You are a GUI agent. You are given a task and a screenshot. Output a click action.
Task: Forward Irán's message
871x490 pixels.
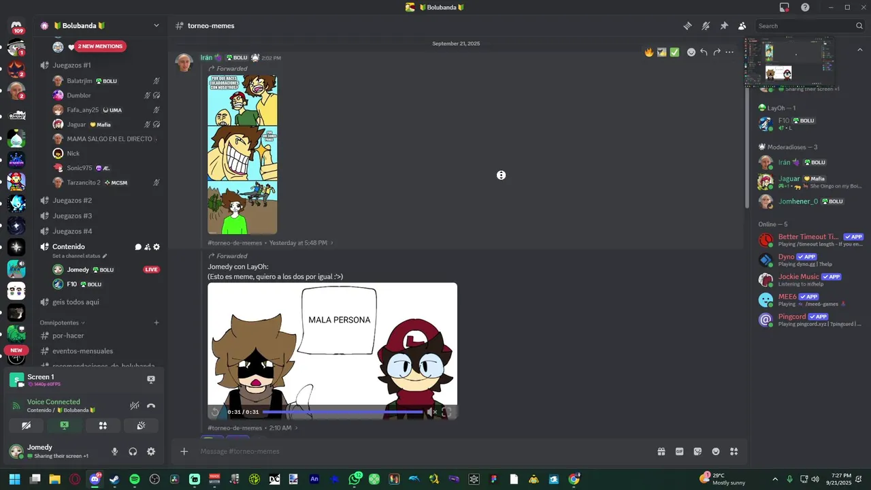pos(717,52)
